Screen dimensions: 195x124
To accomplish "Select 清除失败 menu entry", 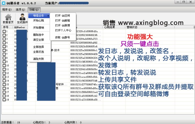I will pos(38,59).
